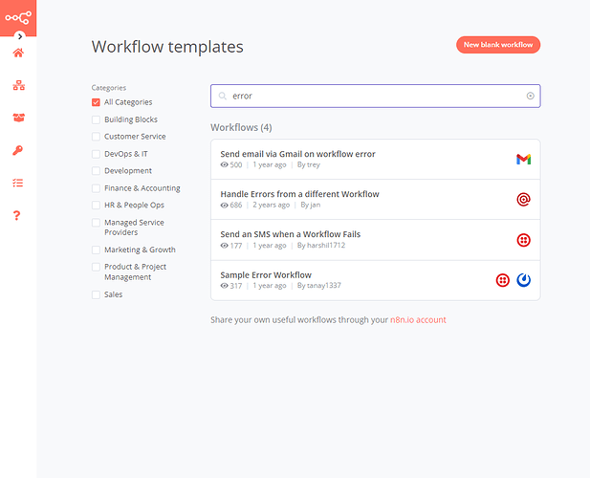
Task: Click the Gmail icon on first workflow
Action: coord(523,160)
